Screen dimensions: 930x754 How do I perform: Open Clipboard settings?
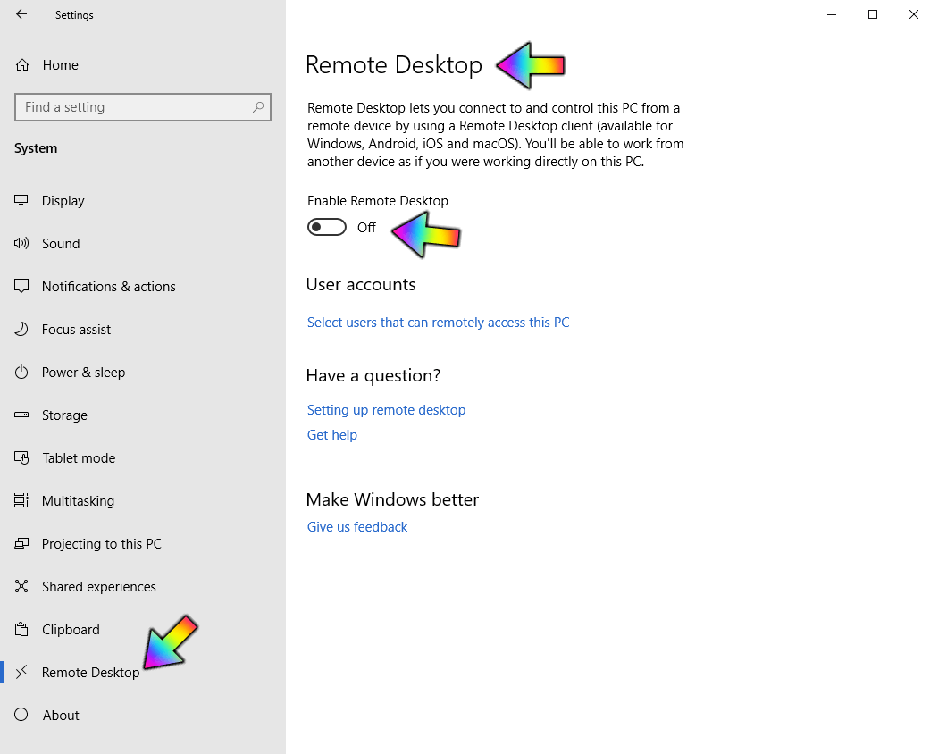[x=142, y=630]
